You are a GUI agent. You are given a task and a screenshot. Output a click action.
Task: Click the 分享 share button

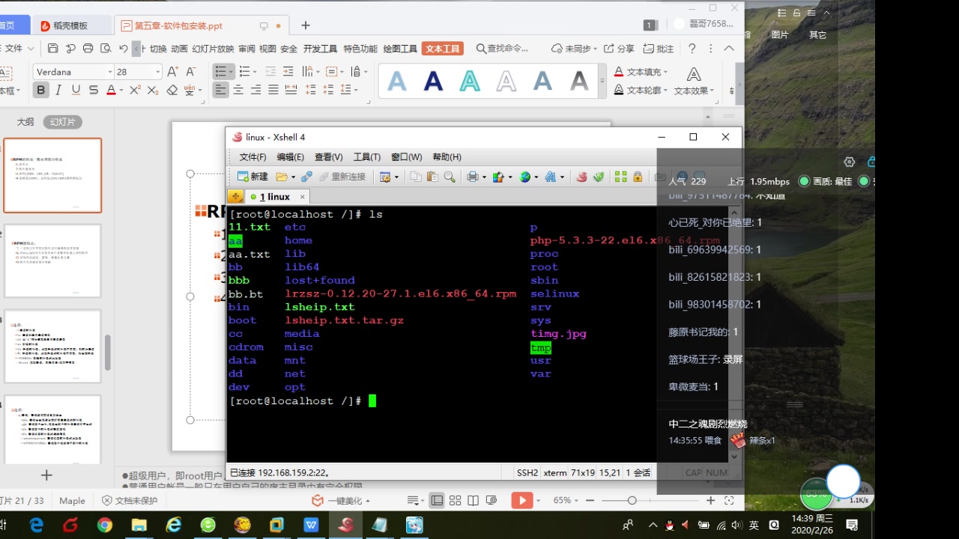point(619,49)
